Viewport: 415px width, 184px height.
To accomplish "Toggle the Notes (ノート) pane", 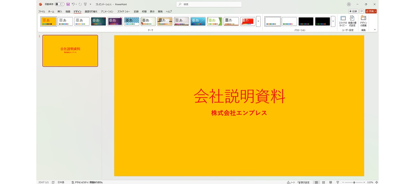I will pyautogui.click(x=291, y=182).
